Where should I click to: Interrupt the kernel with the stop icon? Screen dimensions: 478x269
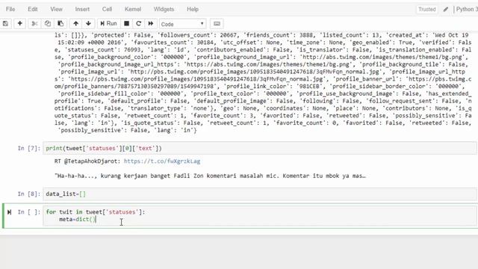point(126,23)
